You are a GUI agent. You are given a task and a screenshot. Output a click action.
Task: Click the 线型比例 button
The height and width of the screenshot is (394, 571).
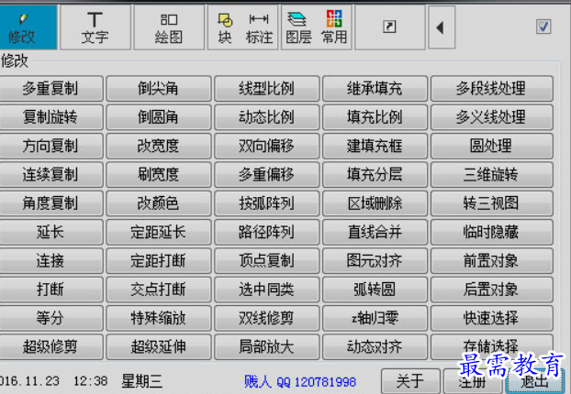pos(266,88)
